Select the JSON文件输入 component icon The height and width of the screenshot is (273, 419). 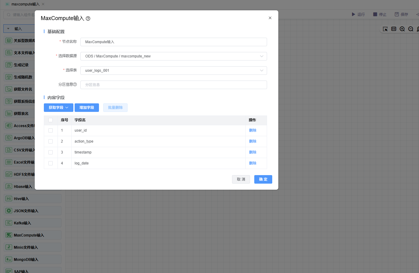pyautogui.click(x=9, y=211)
